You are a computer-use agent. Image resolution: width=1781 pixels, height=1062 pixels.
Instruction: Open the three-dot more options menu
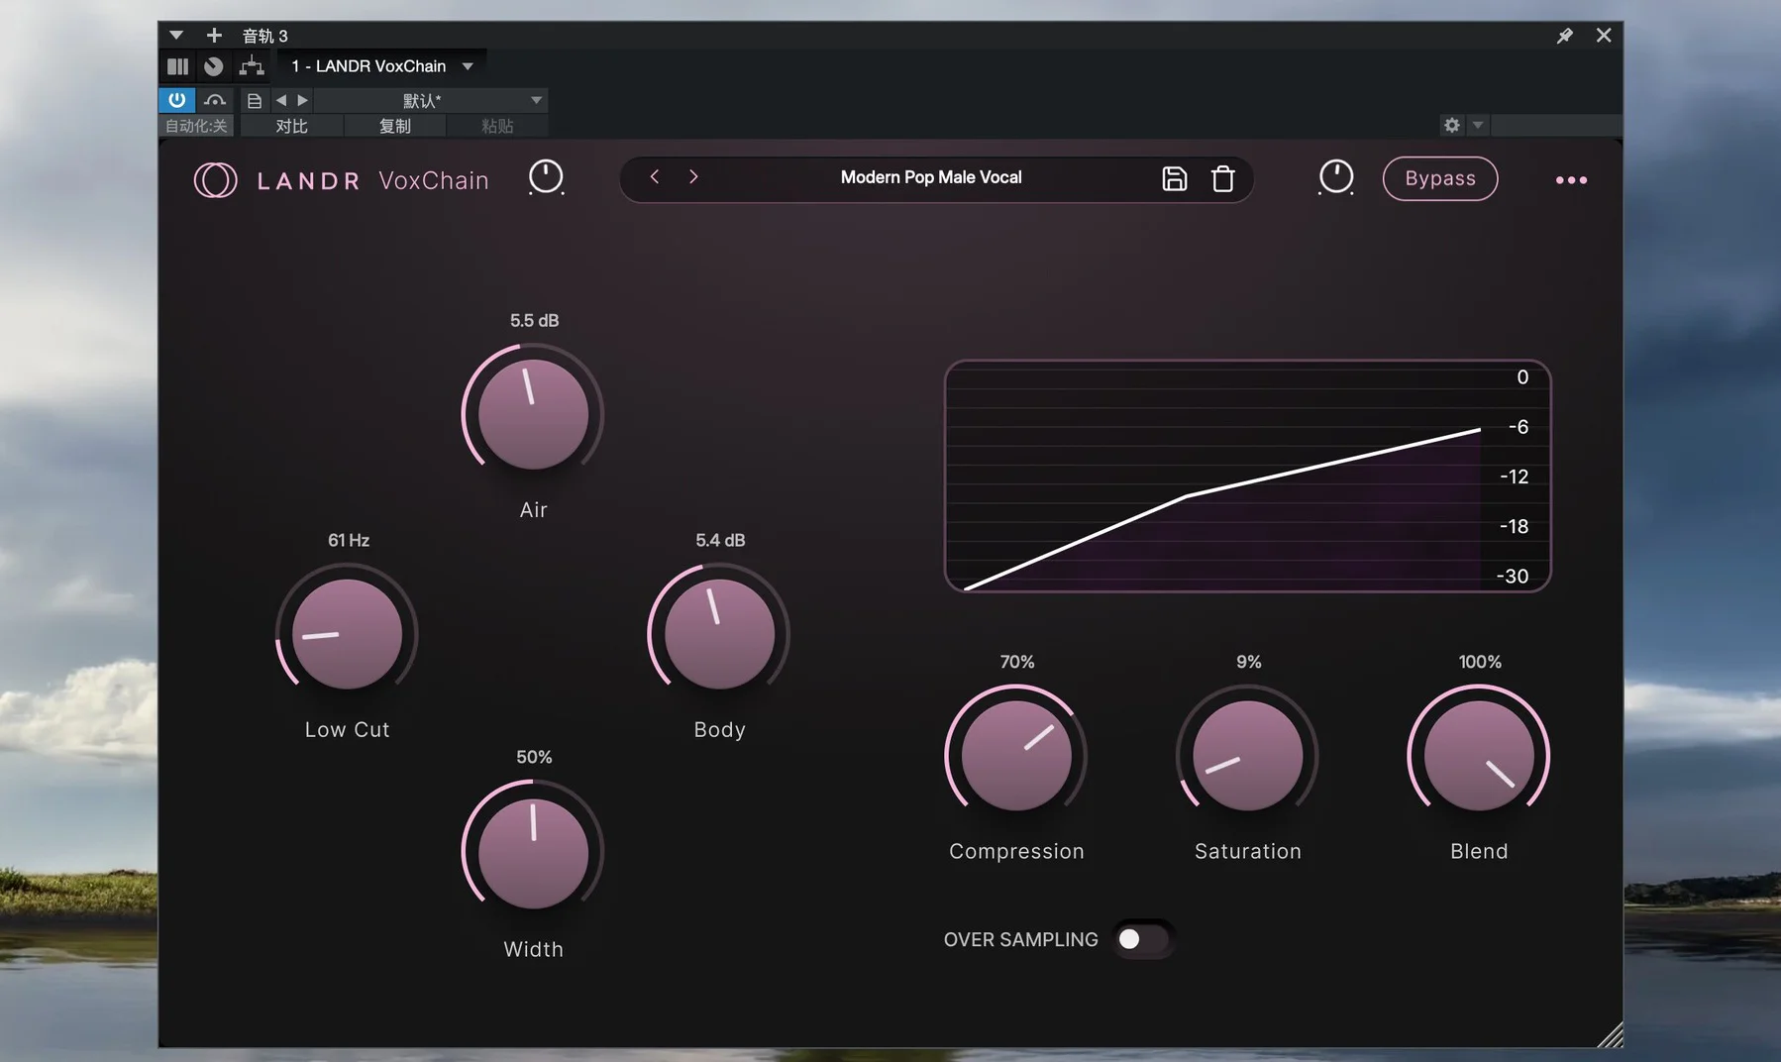coord(1570,180)
